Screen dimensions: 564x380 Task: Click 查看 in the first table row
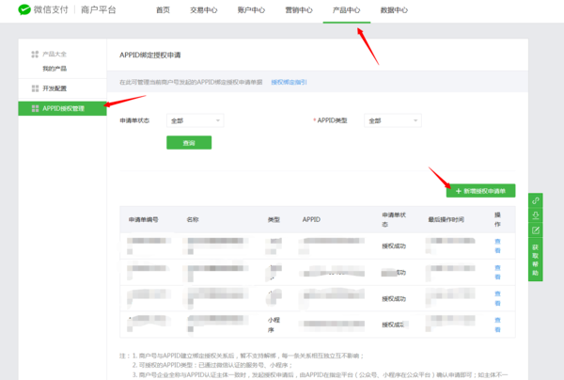498,245
